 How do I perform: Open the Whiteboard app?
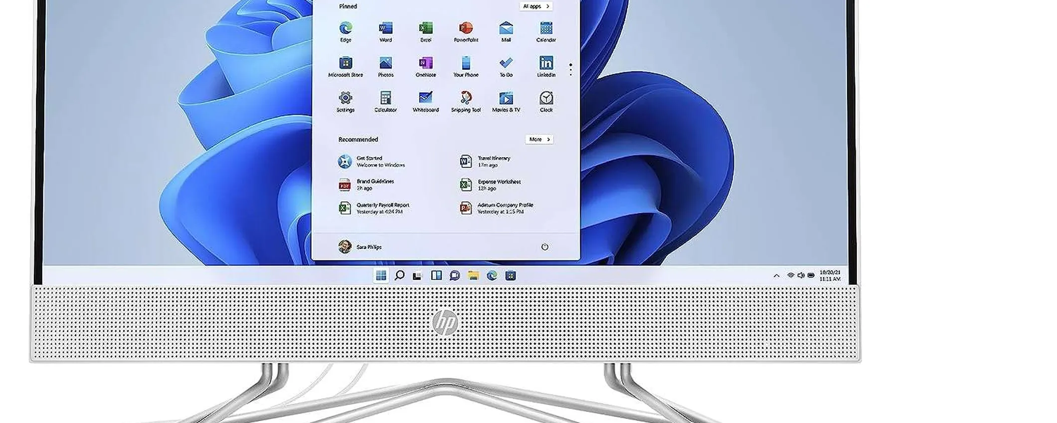[426, 102]
